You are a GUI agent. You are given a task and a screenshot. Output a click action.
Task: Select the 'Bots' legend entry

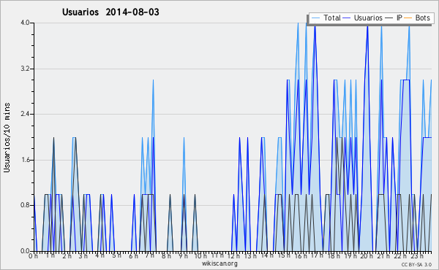point(422,18)
